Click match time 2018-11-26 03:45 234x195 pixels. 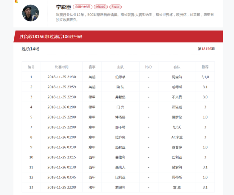point(62,177)
